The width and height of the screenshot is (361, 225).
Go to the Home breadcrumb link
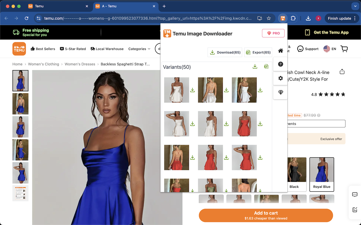point(17,64)
